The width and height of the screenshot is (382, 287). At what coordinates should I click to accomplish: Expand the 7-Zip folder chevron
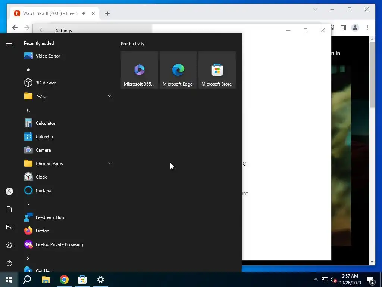tap(110, 96)
